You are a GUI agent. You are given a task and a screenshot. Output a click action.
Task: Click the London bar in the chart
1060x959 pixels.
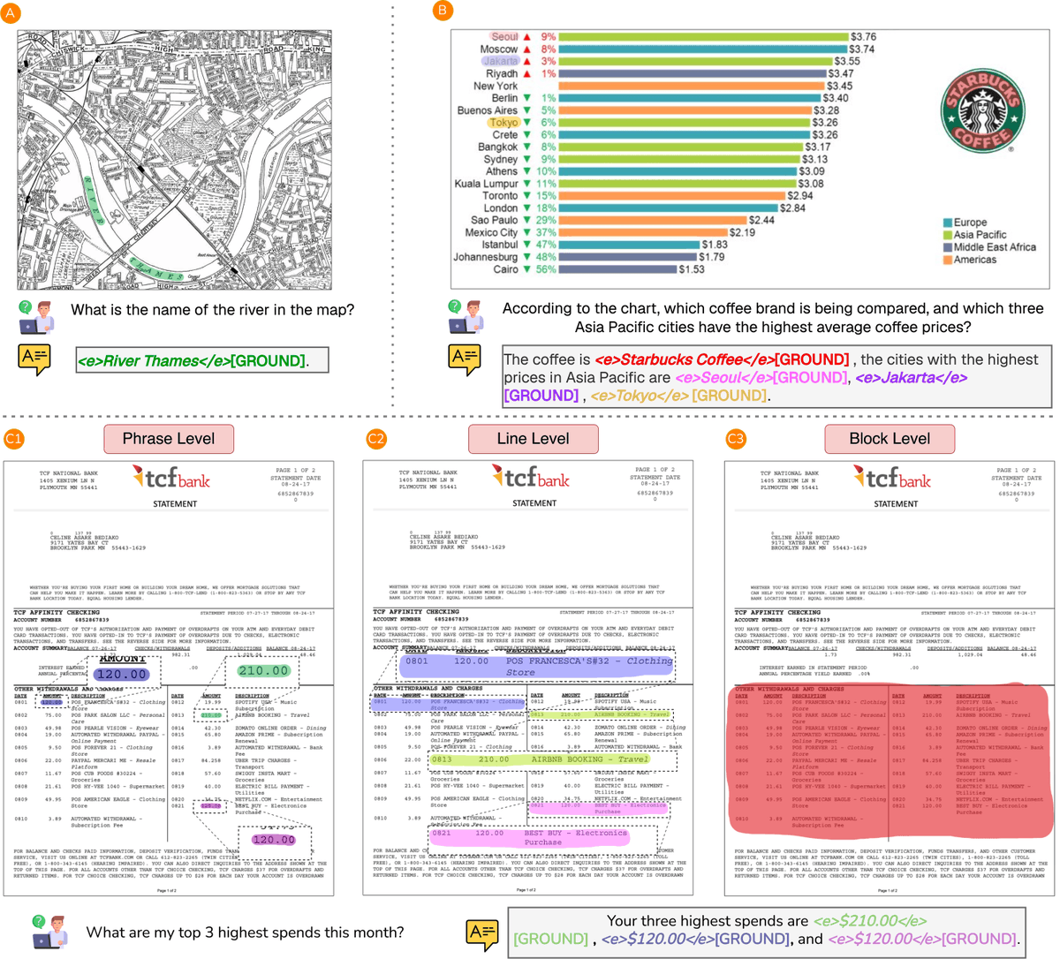pos(669,208)
